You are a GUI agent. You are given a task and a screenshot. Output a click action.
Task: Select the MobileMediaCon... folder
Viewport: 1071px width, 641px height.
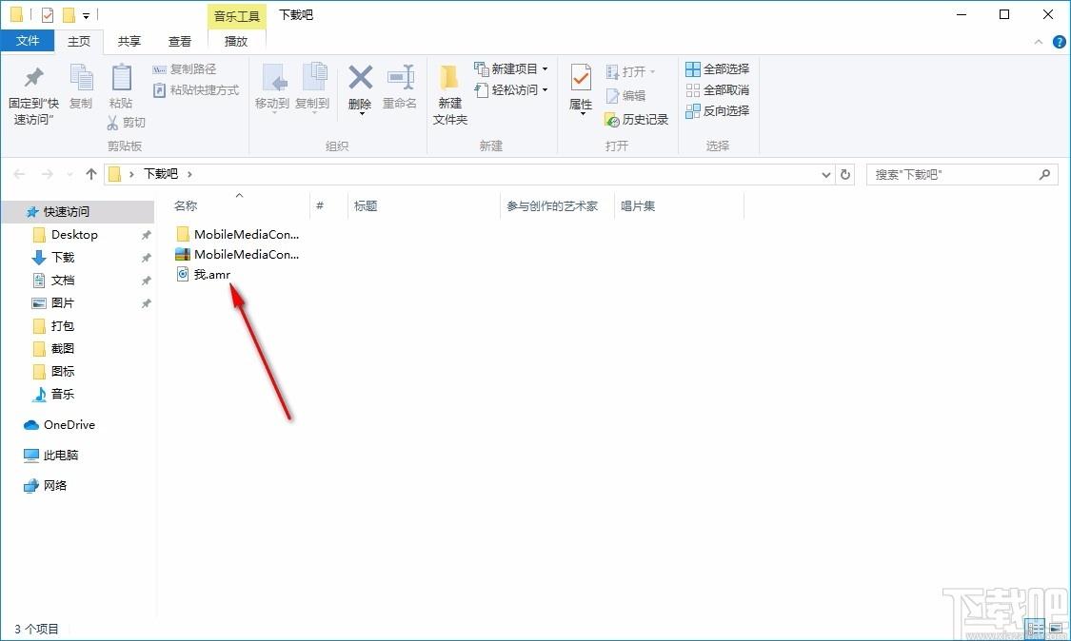238,234
